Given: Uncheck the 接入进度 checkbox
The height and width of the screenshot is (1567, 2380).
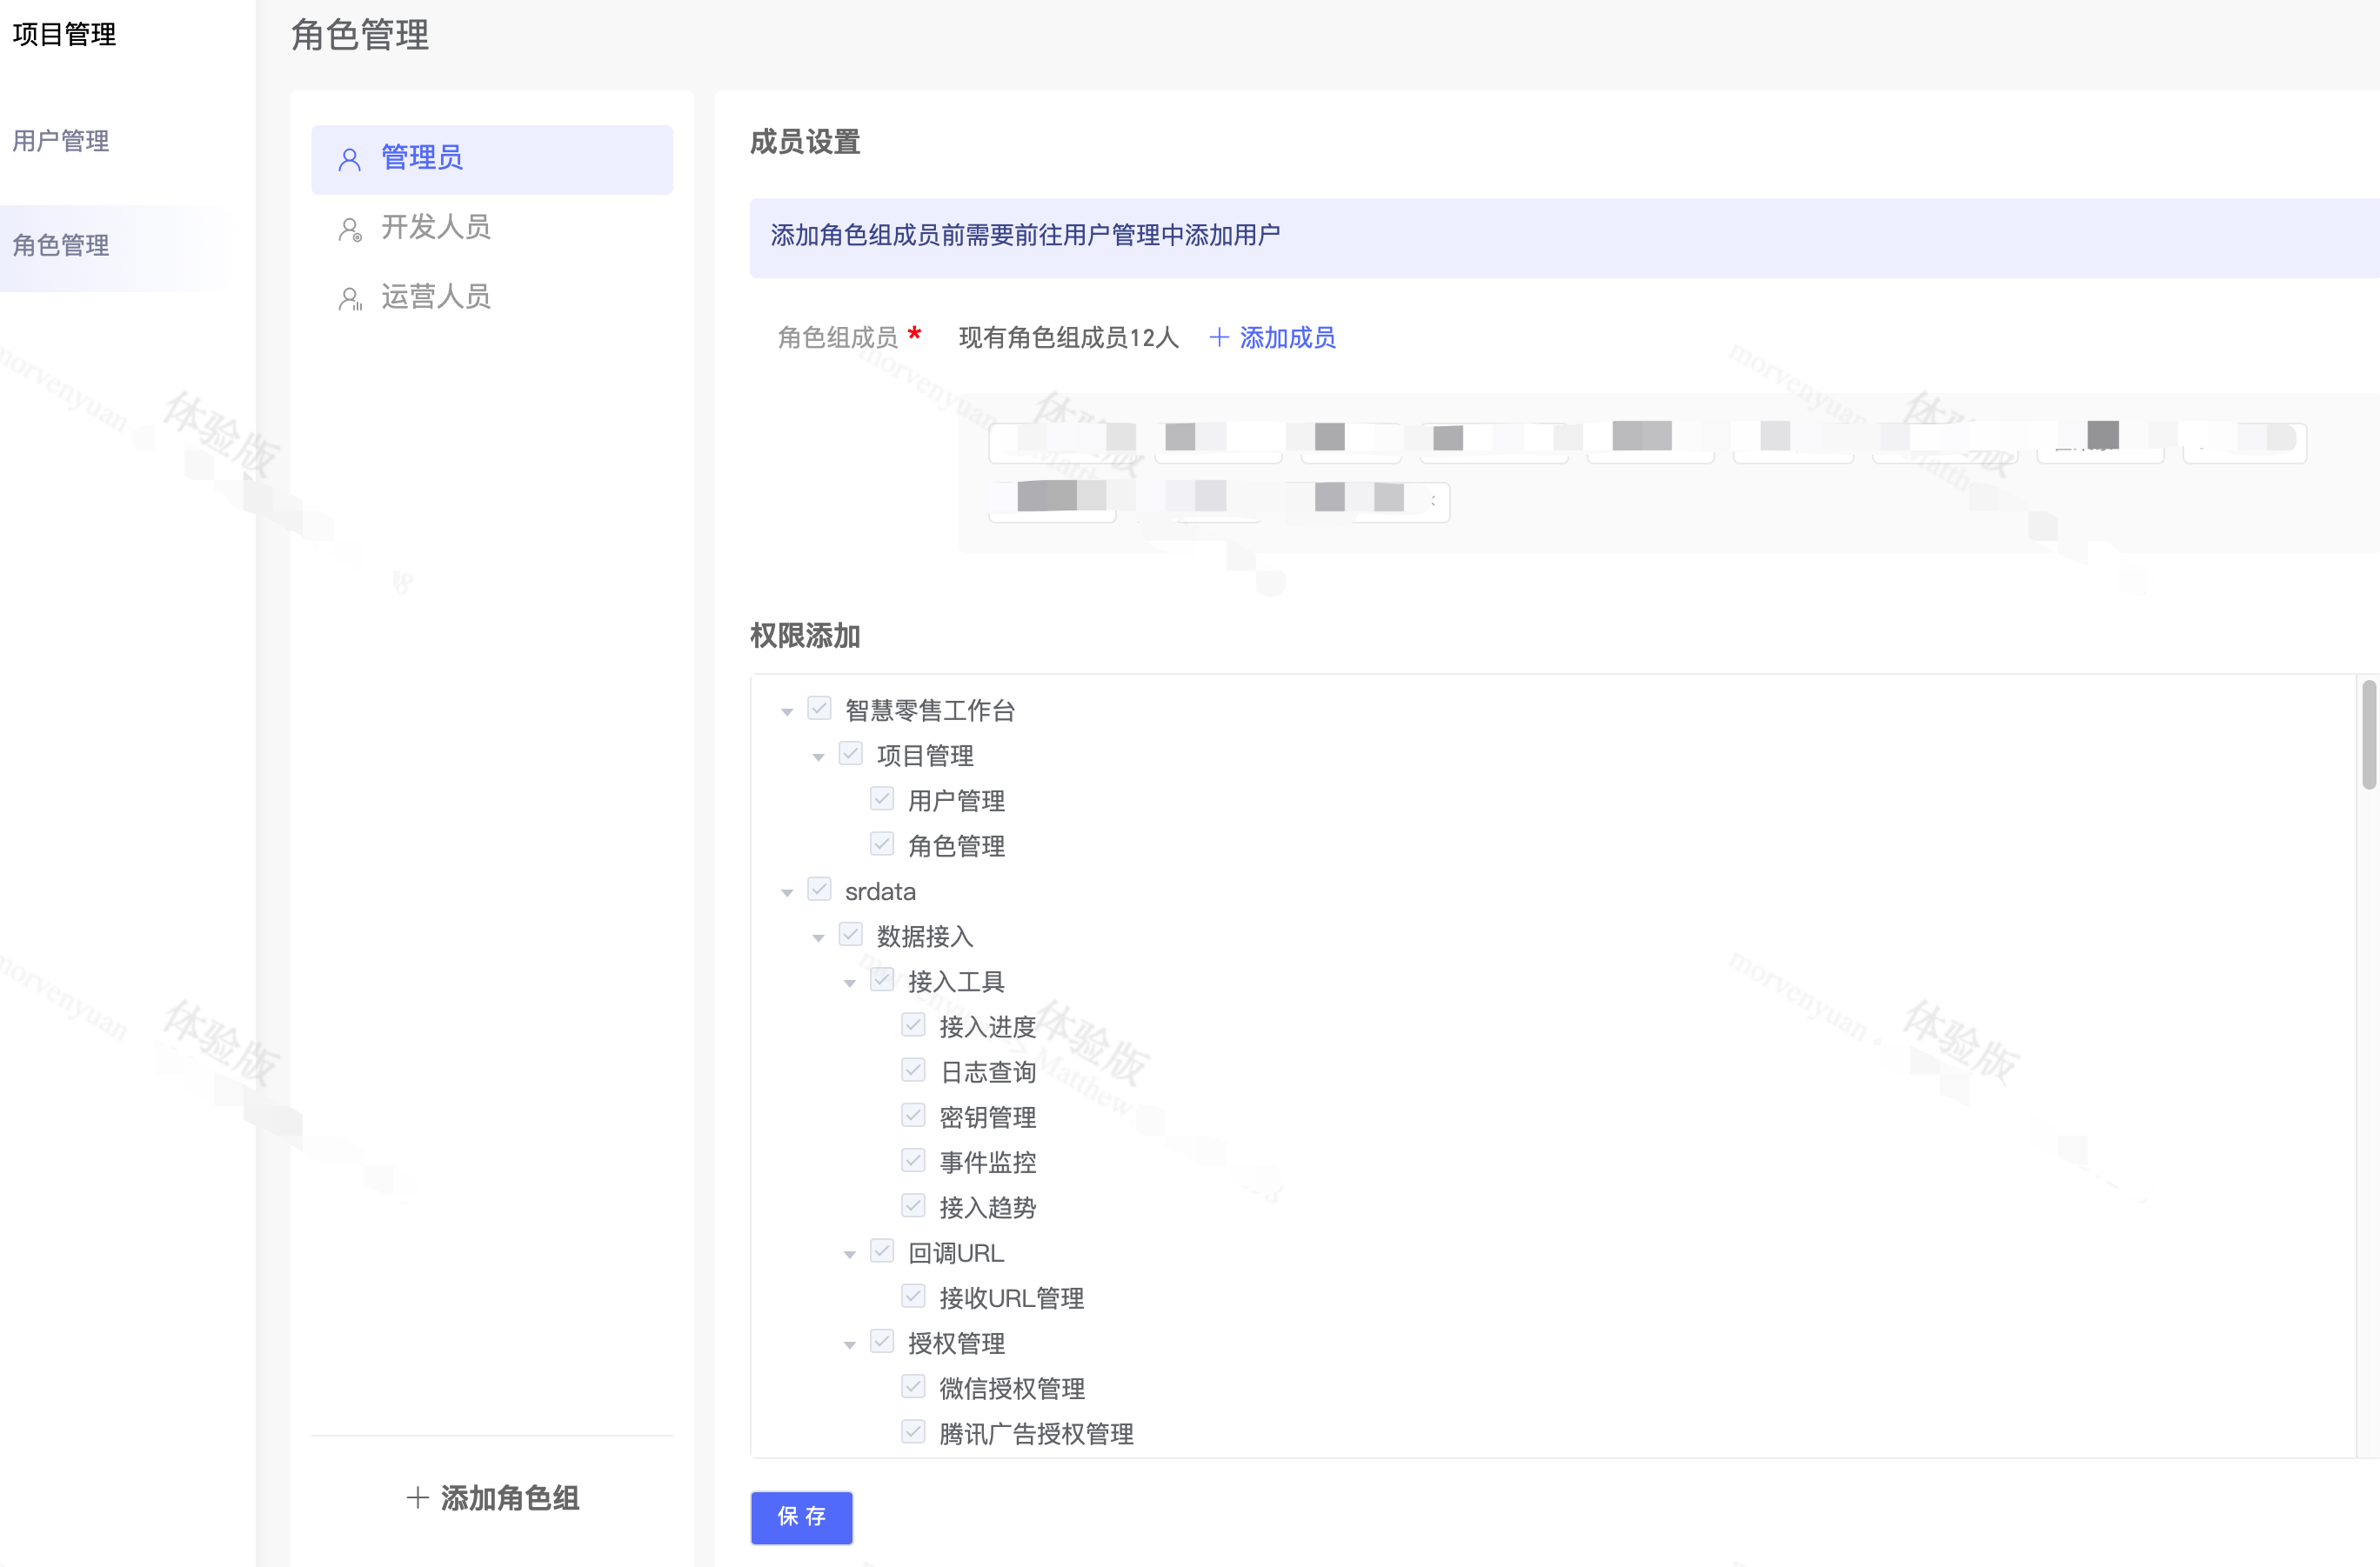Looking at the screenshot, I should point(913,1024).
